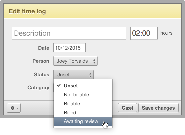
Task: Click the checkmark next to Unset
Action: [x=59, y=85]
